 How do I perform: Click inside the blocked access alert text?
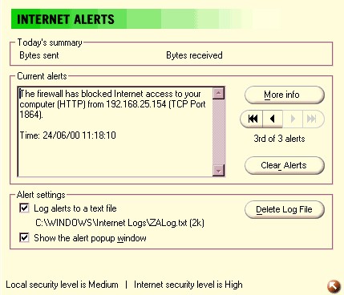coord(112,104)
